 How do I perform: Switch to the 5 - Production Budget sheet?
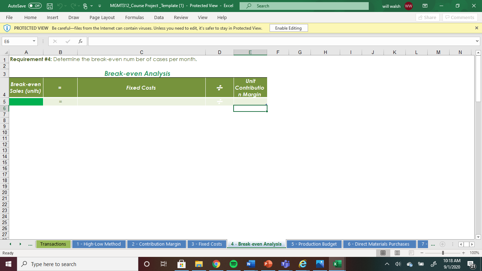click(314, 244)
